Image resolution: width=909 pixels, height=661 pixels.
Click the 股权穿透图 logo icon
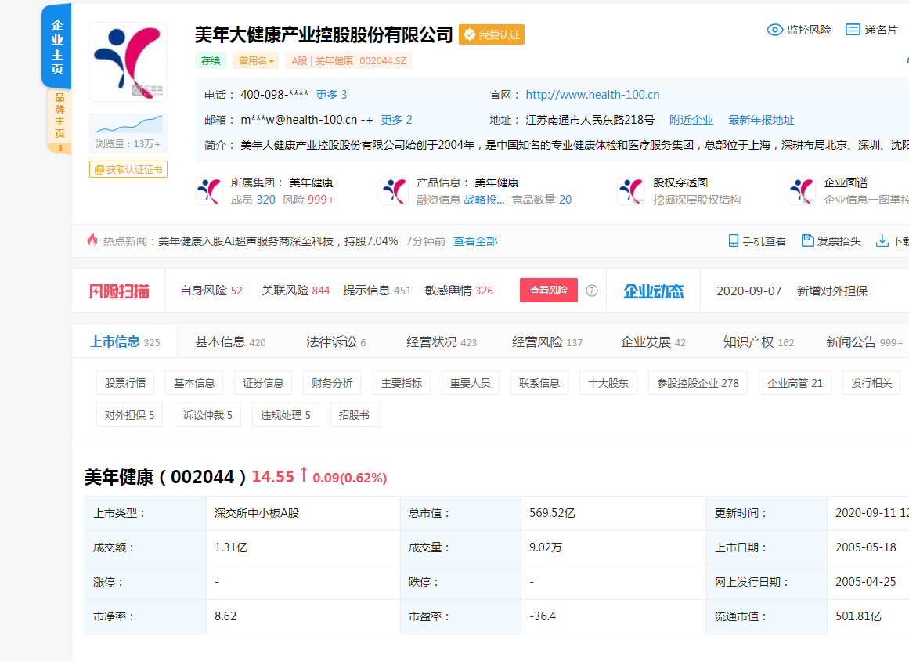click(631, 191)
